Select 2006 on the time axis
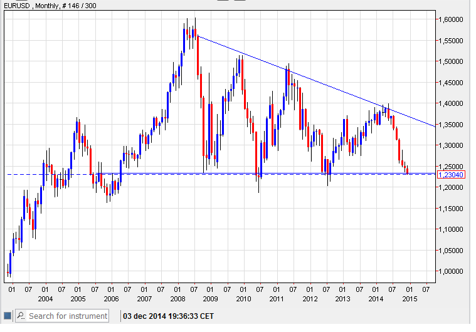Image resolution: width=476 pixels, height=332 pixels. tap(110, 299)
